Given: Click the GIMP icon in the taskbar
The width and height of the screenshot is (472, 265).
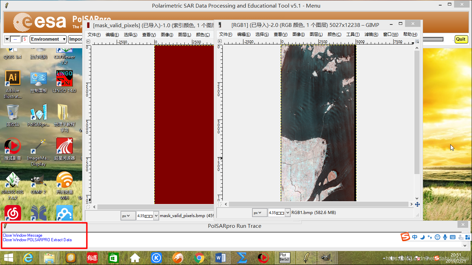Looking at the screenshot, I should pyautogui.click(x=327, y=258).
